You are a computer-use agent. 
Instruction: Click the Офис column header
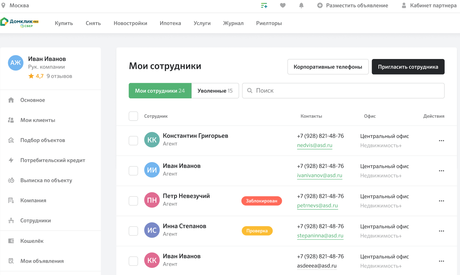point(370,116)
